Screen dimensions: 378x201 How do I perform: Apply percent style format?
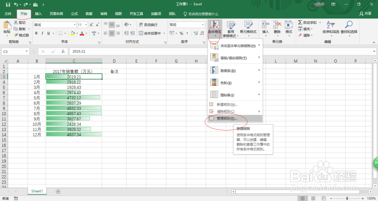point(181,33)
